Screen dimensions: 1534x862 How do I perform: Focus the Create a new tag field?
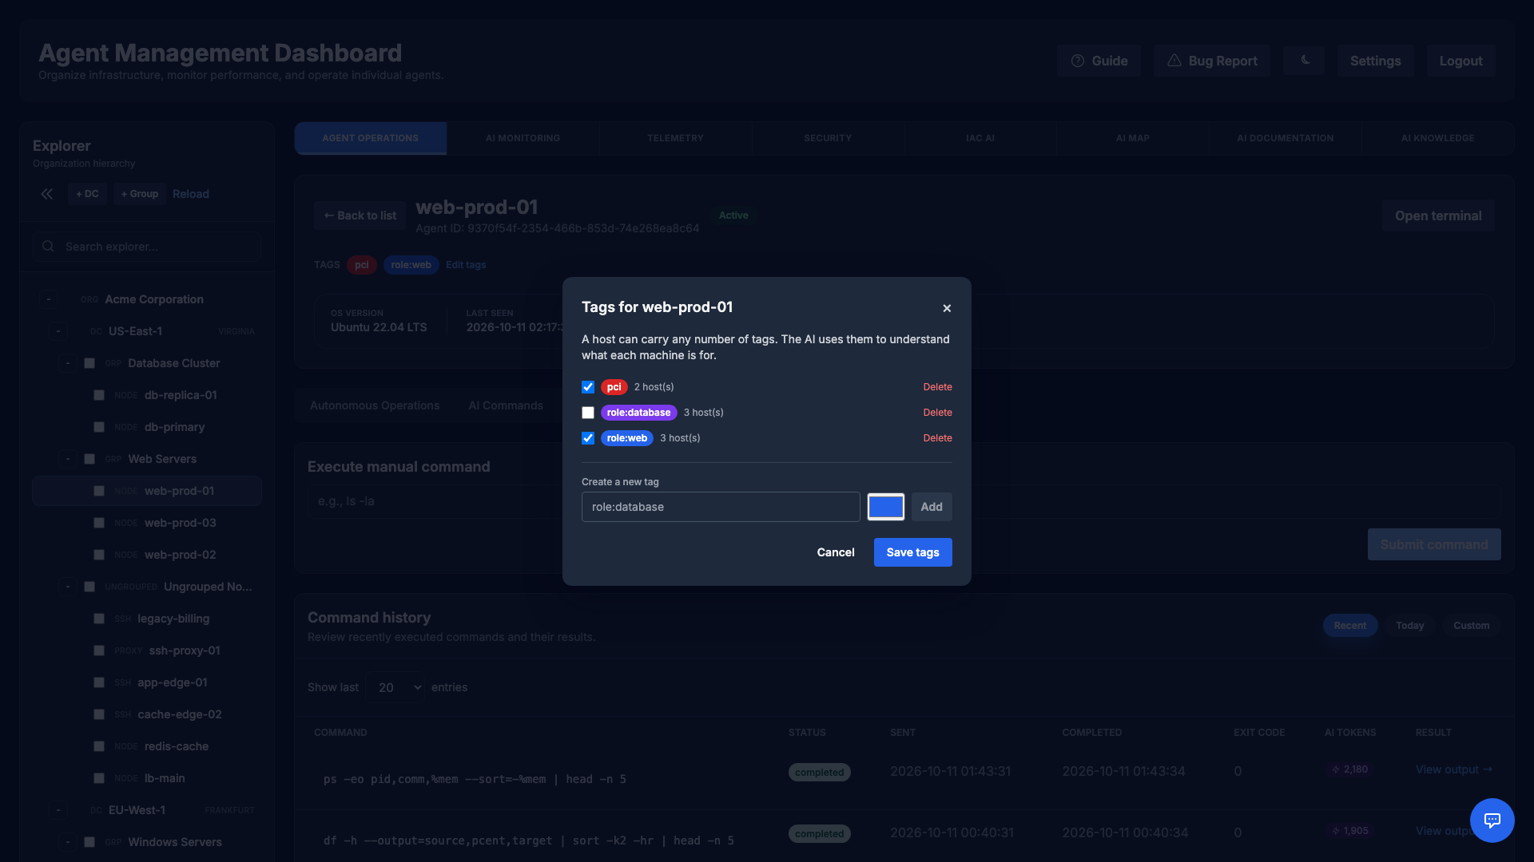click(721, 507)
